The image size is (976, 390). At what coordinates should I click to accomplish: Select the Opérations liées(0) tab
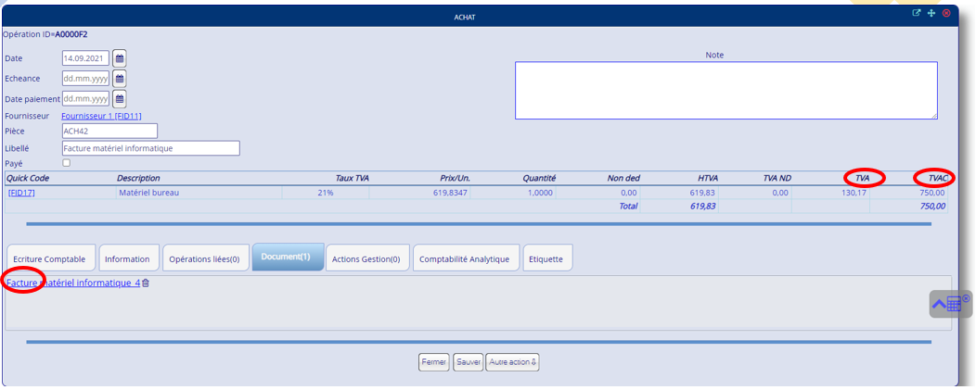205,259
